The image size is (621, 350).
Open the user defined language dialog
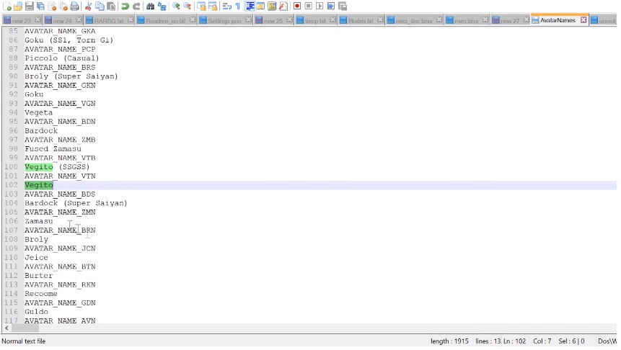[260, 6]
